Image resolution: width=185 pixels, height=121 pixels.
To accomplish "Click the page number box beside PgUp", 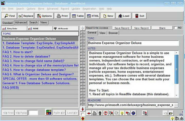I will pyautogui.click(x=33, y=113).
